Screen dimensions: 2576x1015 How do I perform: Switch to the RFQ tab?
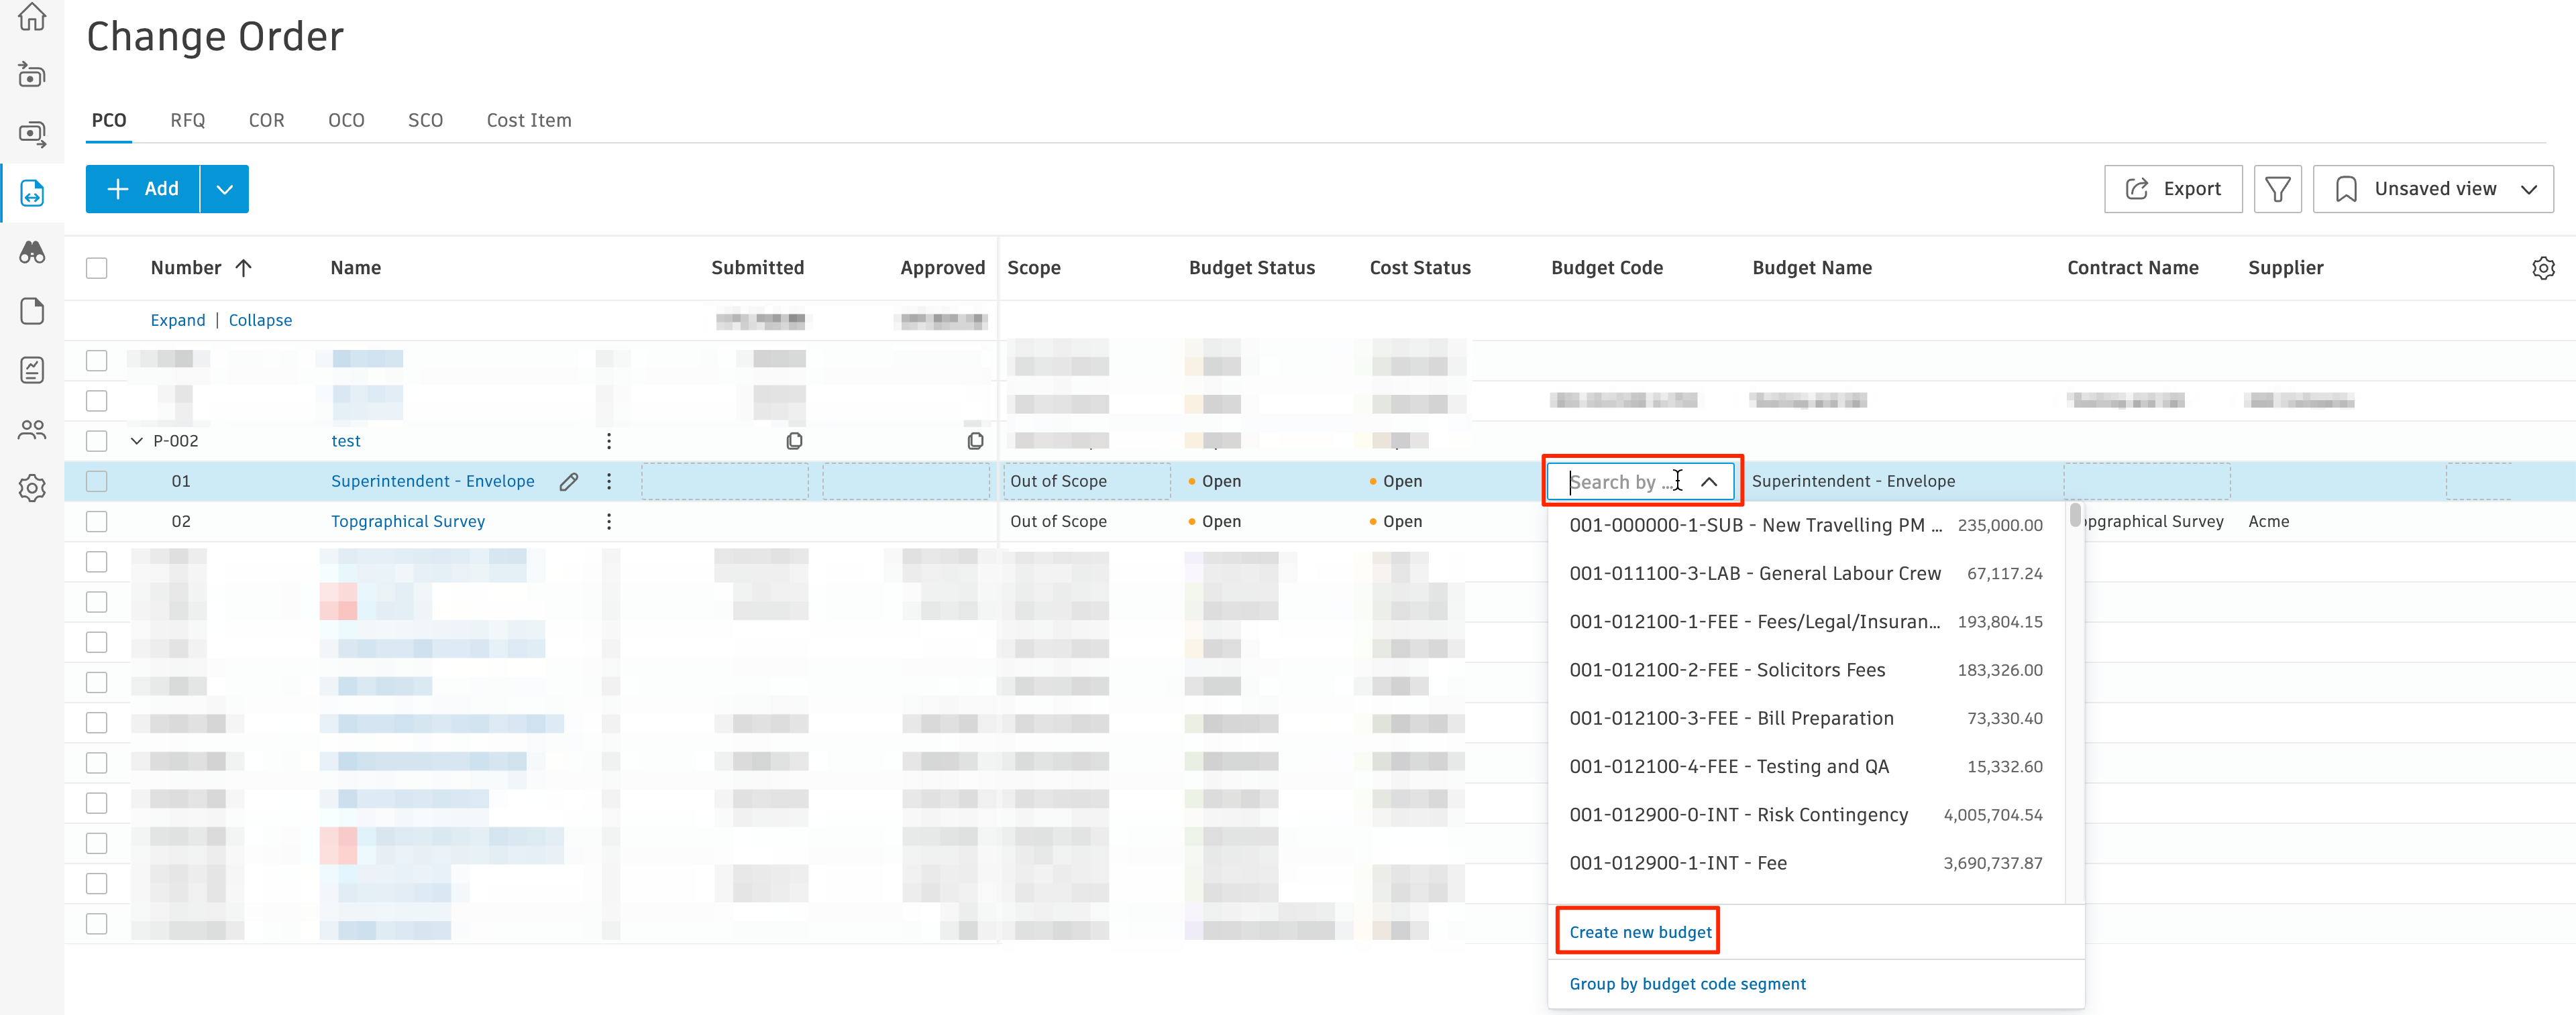tap(187, 120)
